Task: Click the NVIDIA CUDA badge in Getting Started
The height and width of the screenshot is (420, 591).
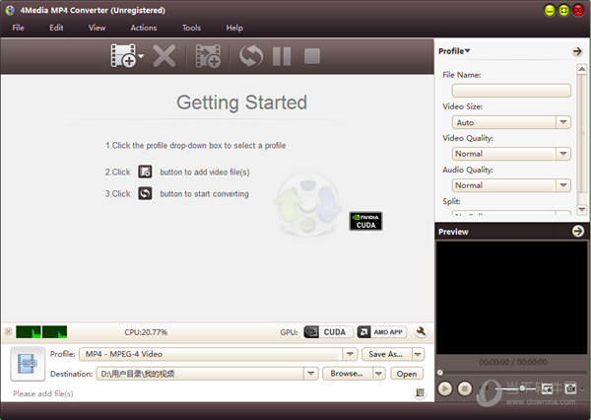Action: coord(365,221)
